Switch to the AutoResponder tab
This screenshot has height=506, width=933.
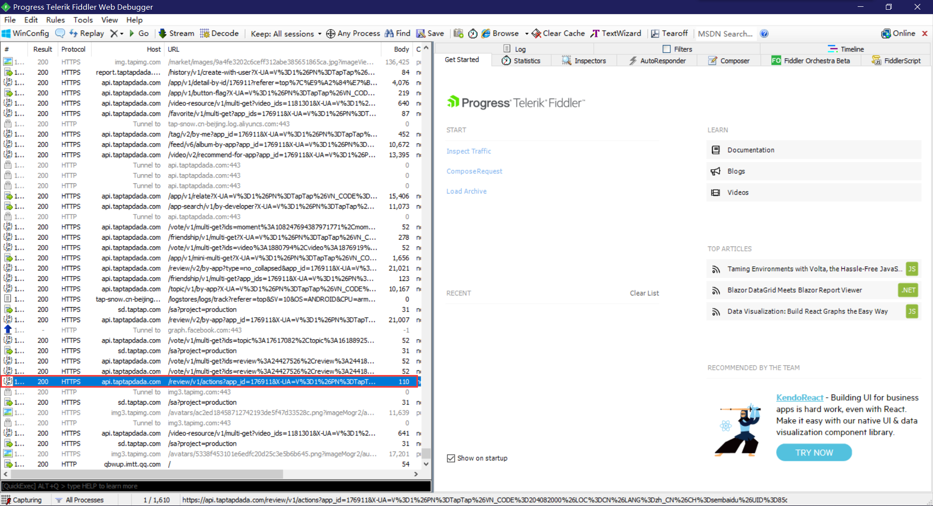[x=657, y=61]
